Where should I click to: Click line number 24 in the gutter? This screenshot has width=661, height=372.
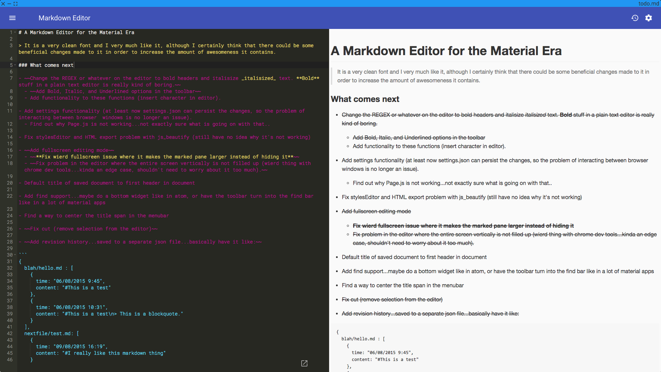tap(10, 216)
